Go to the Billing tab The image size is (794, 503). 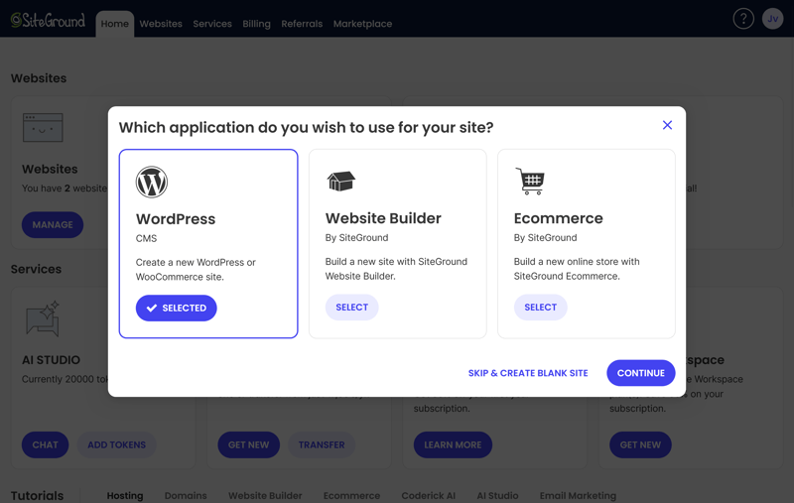point(256,24)
